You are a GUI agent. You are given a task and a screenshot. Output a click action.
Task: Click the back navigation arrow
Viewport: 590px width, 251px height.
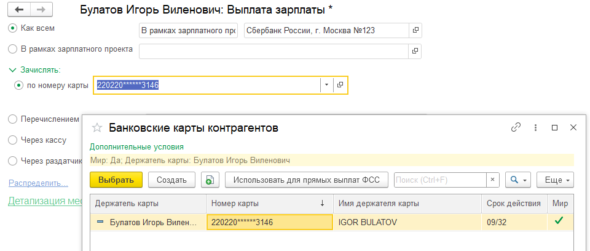coord(20,10)
